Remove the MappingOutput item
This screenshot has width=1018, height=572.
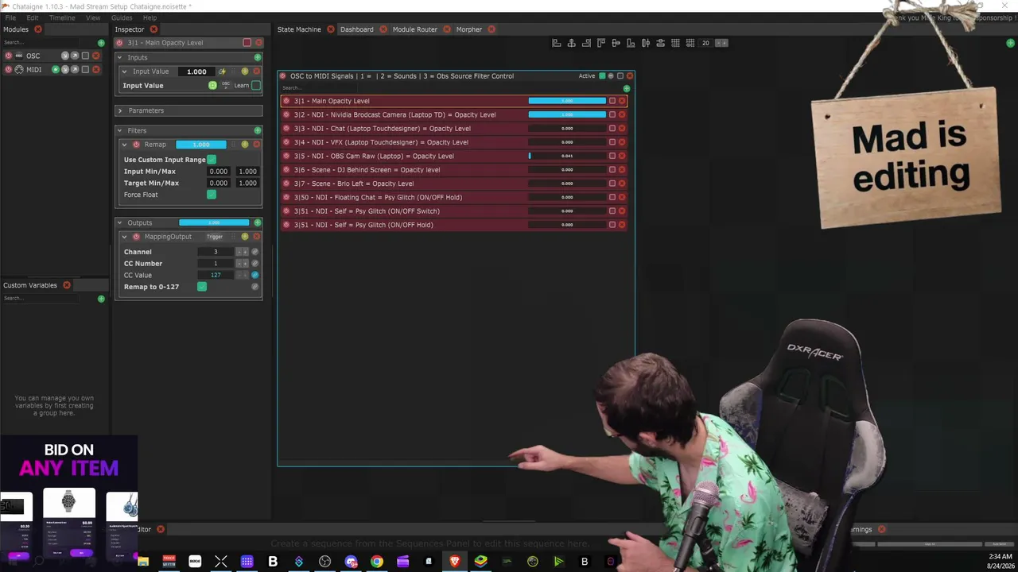tap(256, 237)
